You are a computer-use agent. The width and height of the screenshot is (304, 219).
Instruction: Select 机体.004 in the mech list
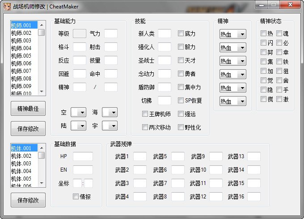coord(21,171)
